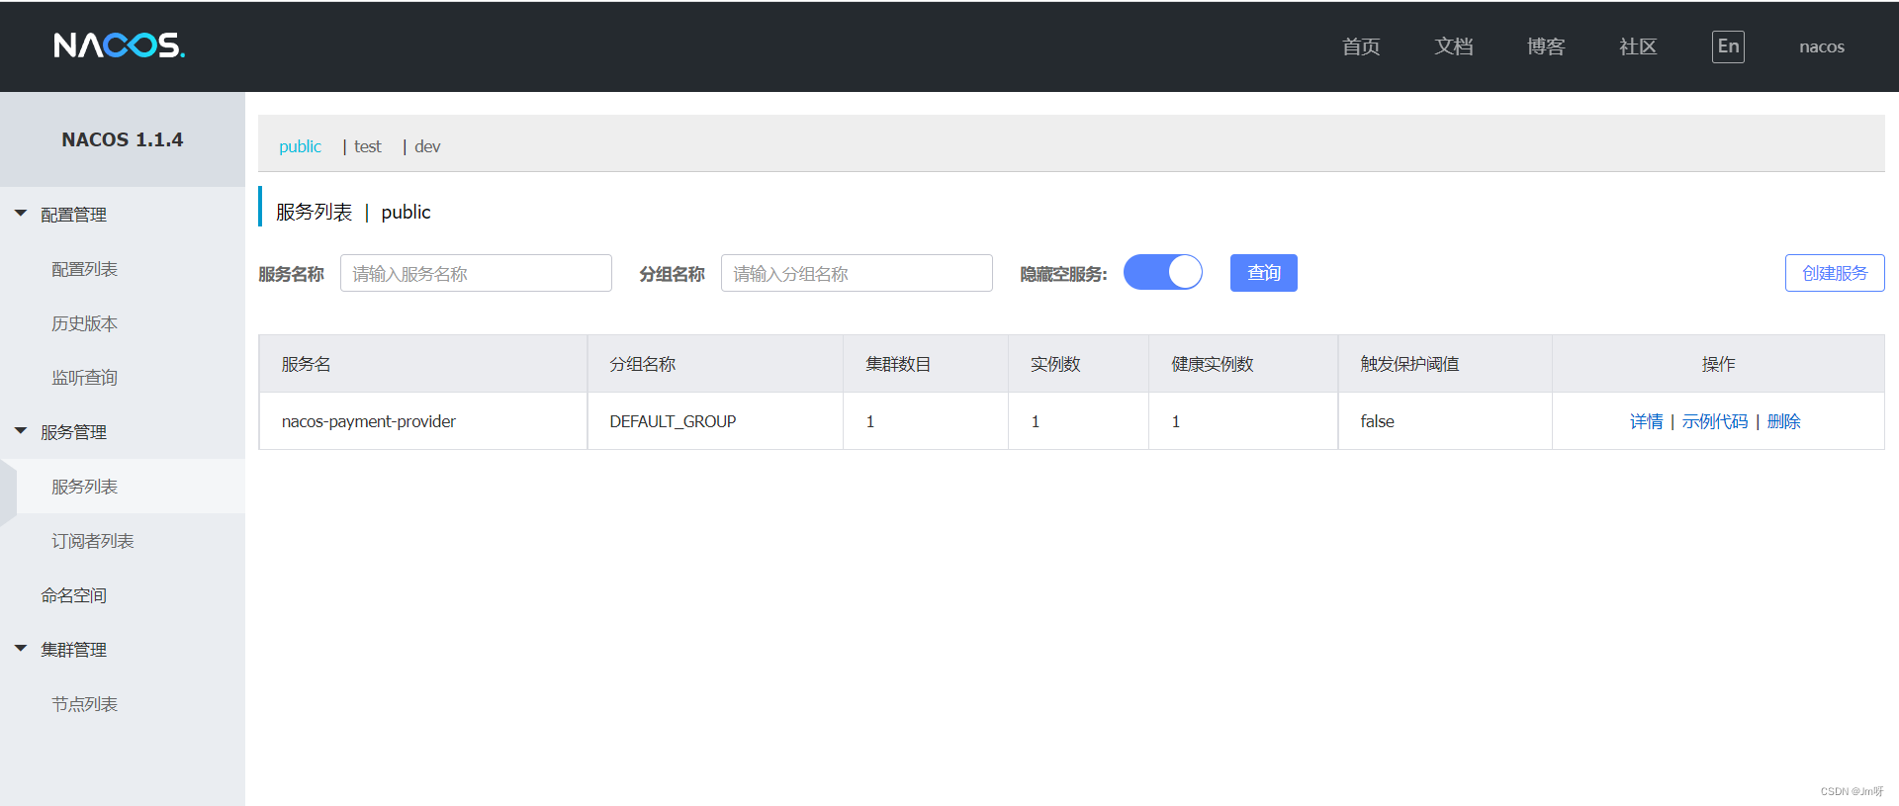The width and height of the screenshot is (1899, 806).
Task: Open 命名空间 in sidebar
Action: pyautogui.click(x=73, y=595)
